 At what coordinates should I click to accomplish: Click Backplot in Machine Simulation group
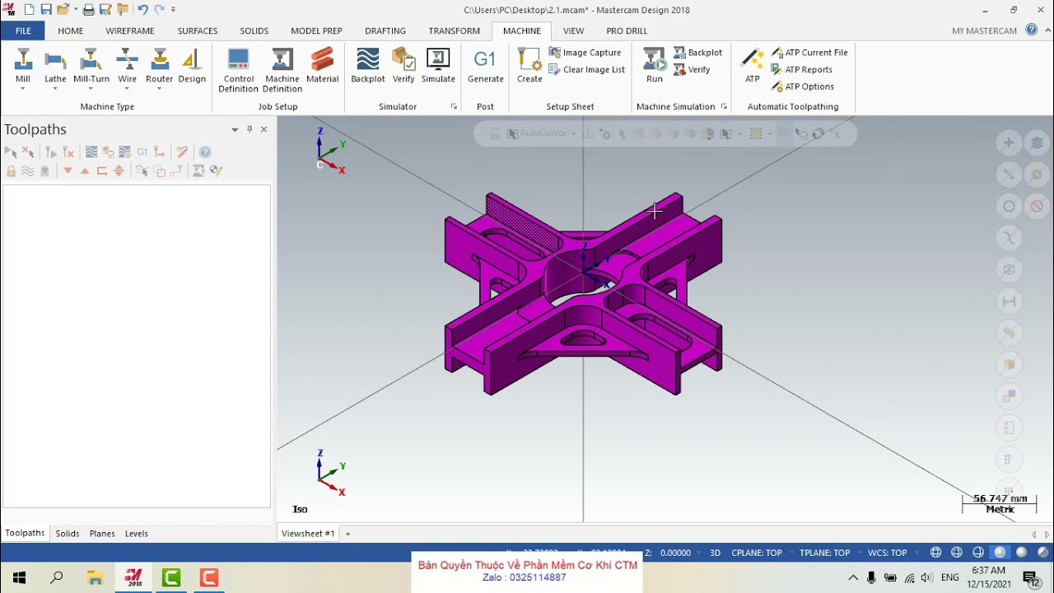[x=697, y=53]
